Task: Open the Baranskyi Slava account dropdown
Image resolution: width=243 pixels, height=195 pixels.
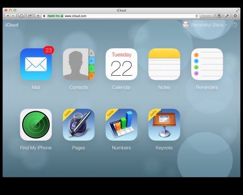Action: click(209, 25)
